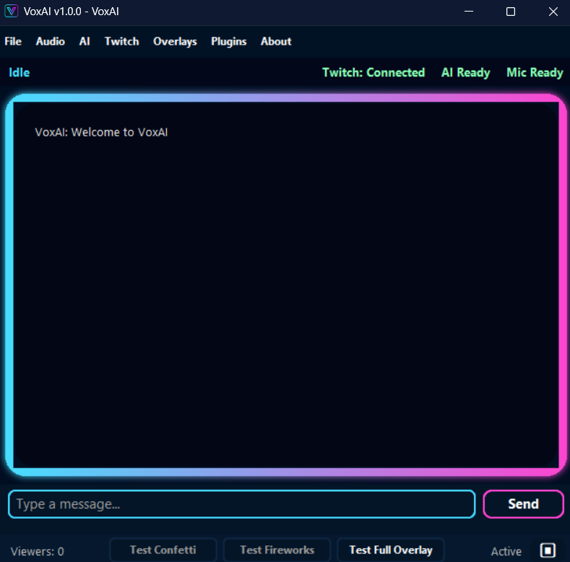Viewport: 570px width, 562px height.
Task: Maximize the VoxAI window
Action: tap(510, 12)
